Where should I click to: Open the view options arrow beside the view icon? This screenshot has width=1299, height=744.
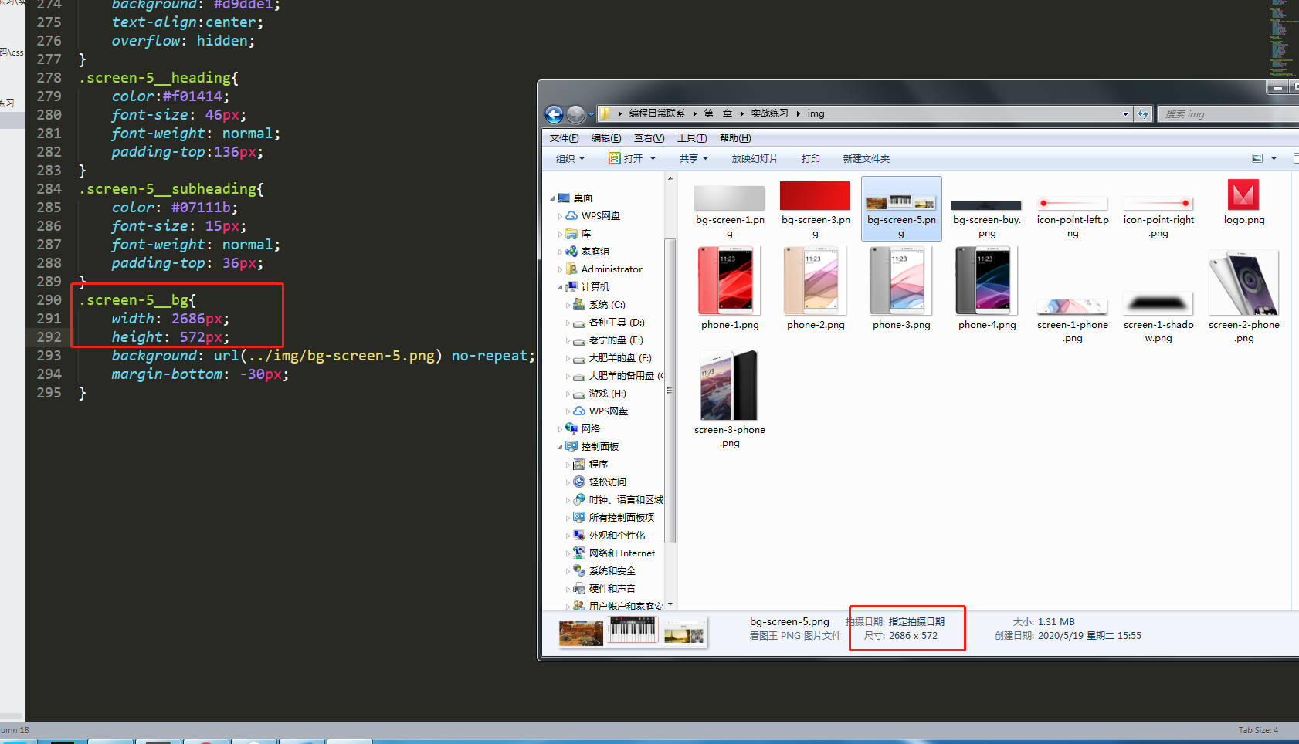pyautogui.click(x=1274, y=158)
